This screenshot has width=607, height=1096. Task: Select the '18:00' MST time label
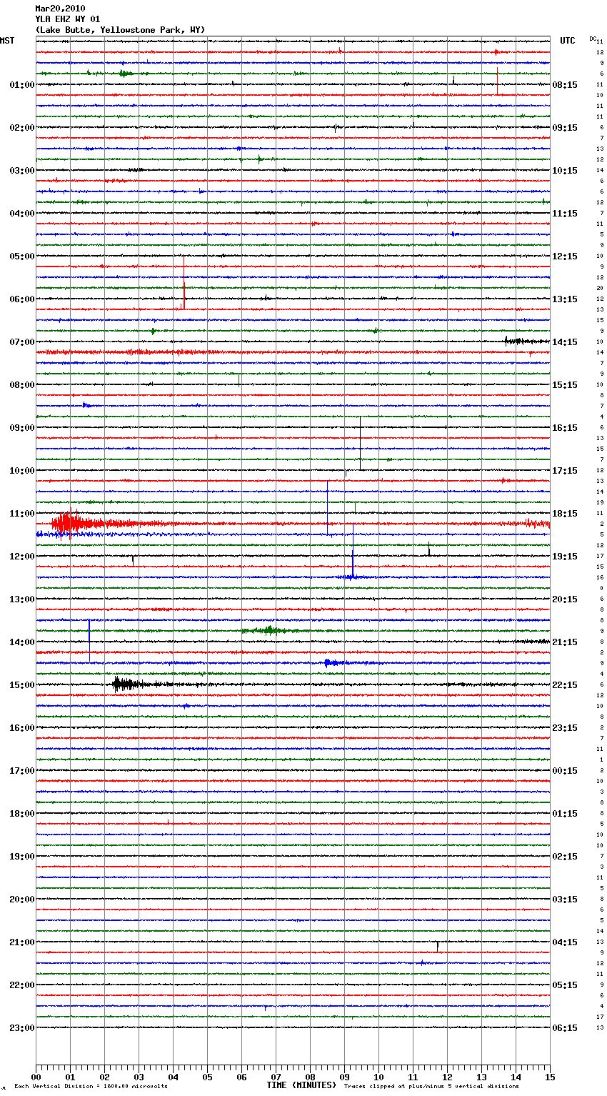[x=22, y=814]
